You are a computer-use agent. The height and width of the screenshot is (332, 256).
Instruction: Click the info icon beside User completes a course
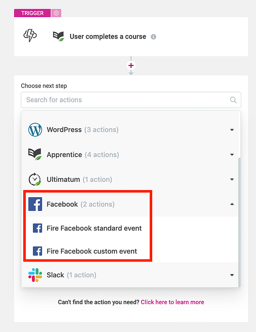(153, 37)
